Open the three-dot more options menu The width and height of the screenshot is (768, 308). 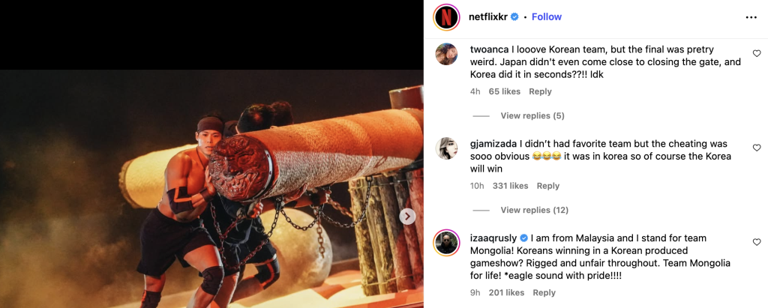coord(751,17)
